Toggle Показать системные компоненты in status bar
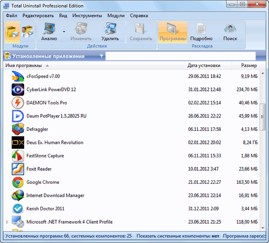269x243 pixels. [x=177, y=236]
